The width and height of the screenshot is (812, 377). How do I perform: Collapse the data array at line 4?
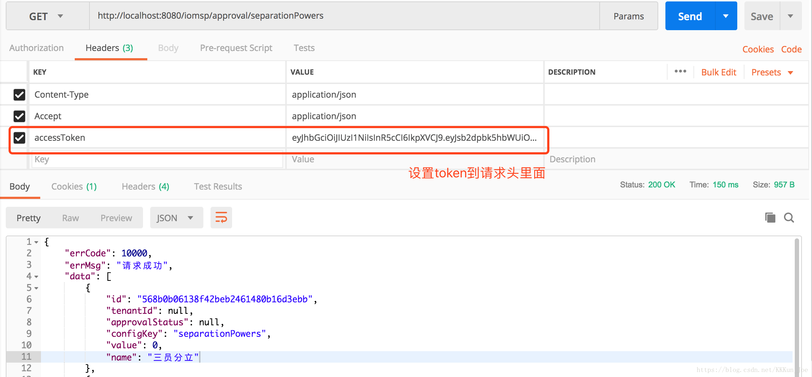(36, 277)
